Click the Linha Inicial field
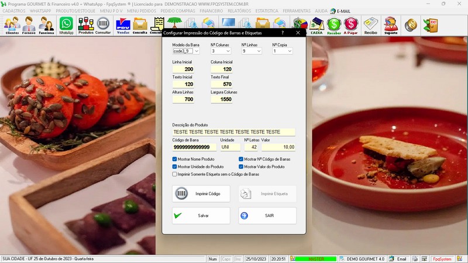This screenshot has width=468, height=263. click(x=183, y=69)
